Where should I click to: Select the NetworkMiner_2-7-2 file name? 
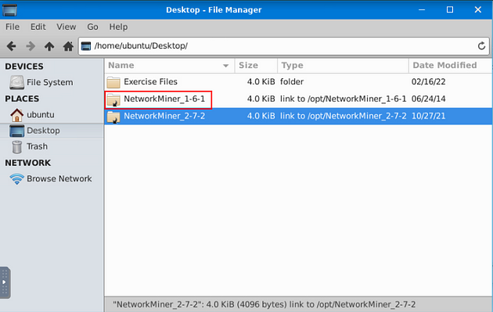[x=164, y=117]
